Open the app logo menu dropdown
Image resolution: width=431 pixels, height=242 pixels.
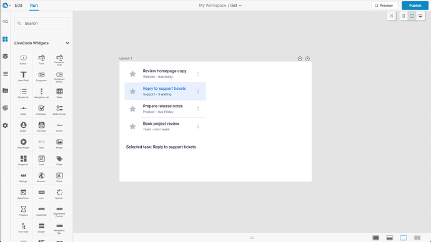7,5
